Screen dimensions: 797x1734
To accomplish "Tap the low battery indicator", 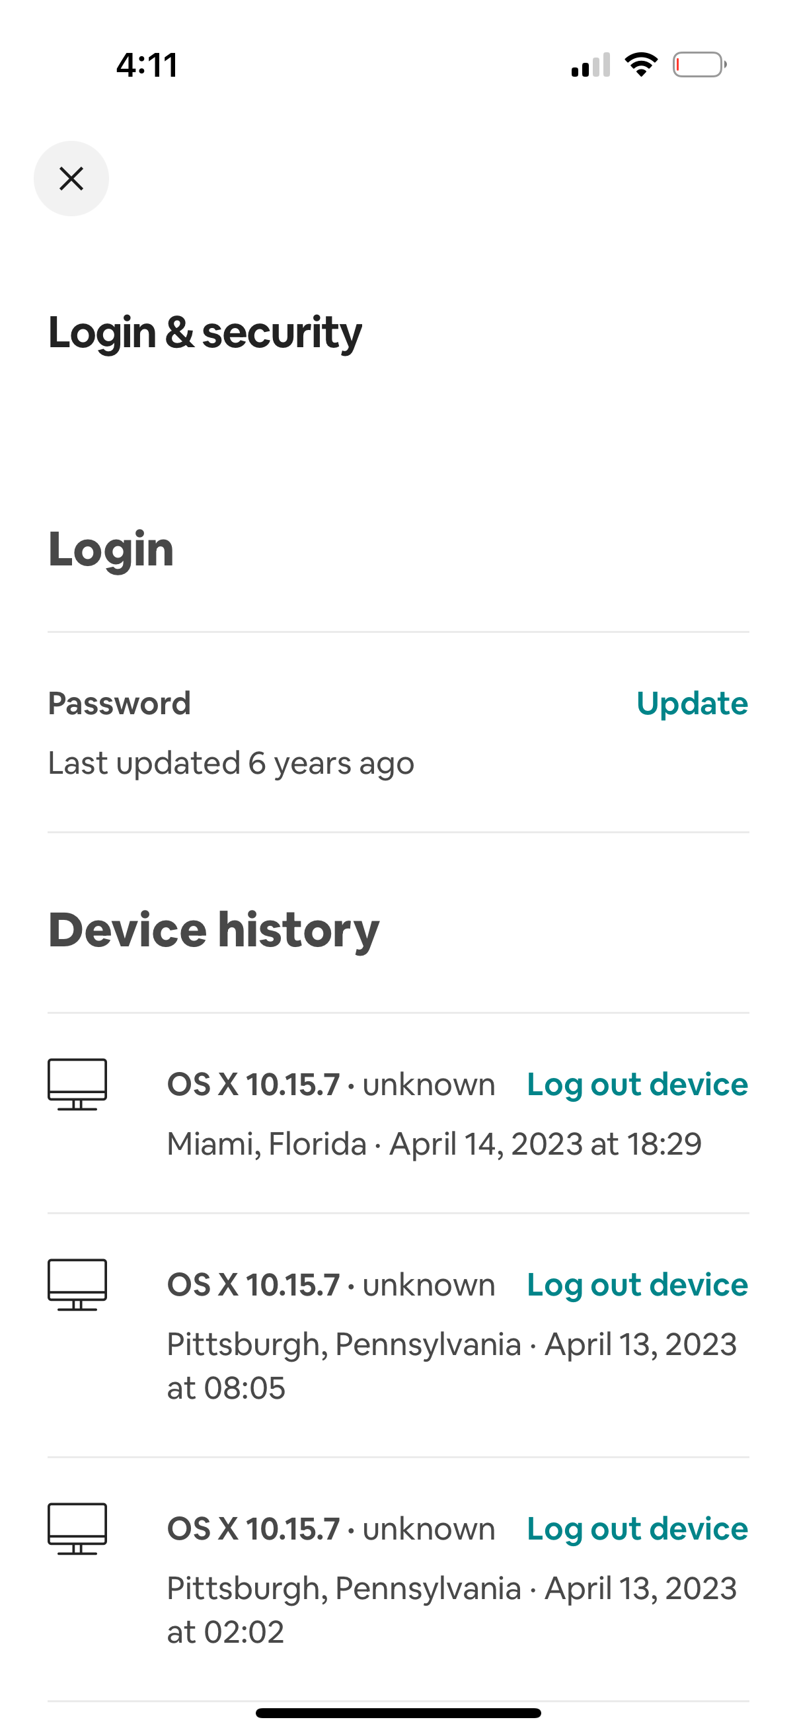I will pos(699,64).
